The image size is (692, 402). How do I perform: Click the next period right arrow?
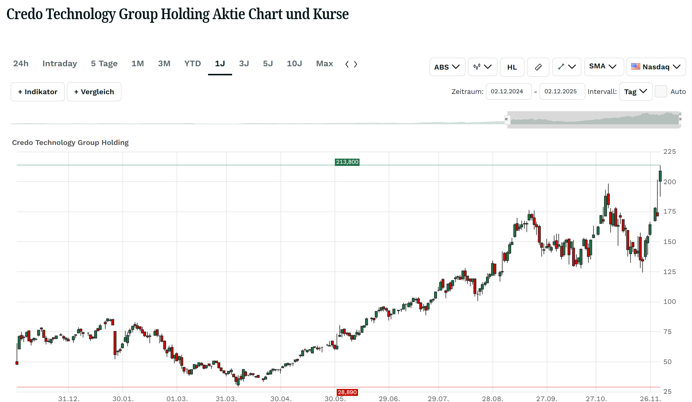(x=355, y=64)
